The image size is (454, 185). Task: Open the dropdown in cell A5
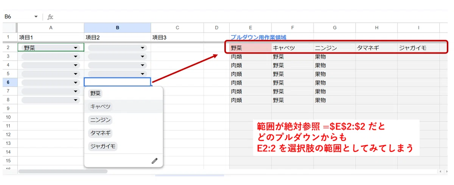click(x=76, y=74)
